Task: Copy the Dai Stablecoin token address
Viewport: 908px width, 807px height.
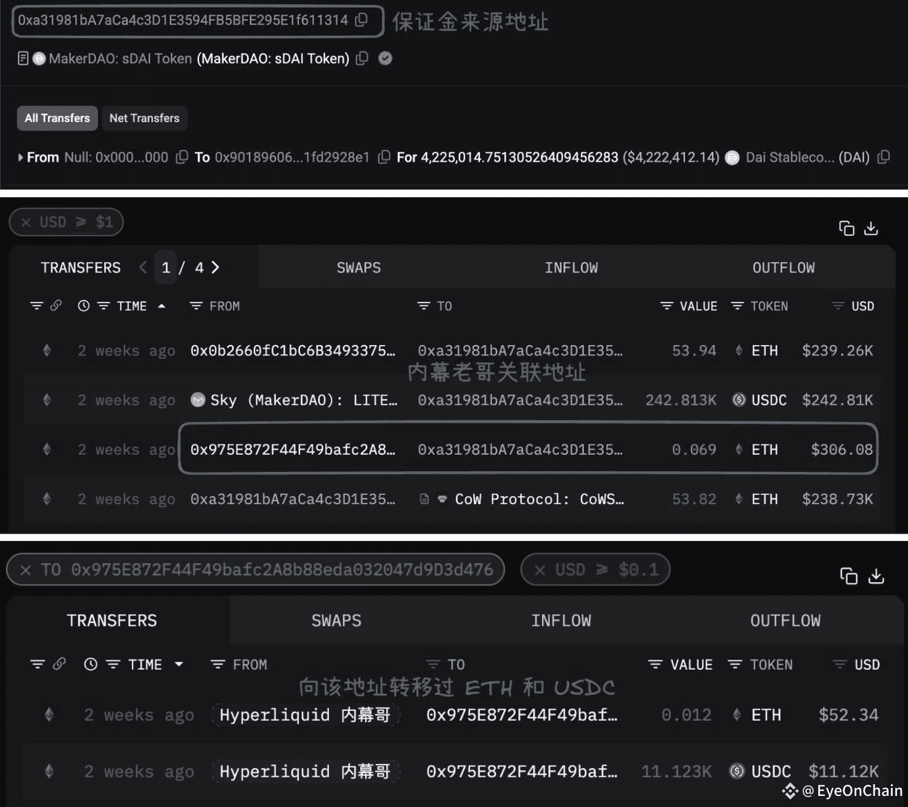Action: coord(883,157)
